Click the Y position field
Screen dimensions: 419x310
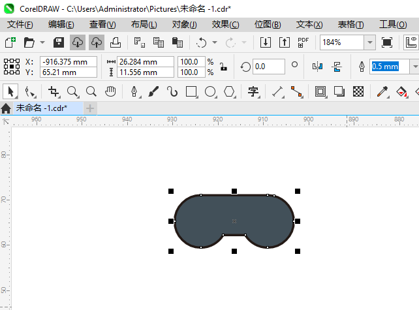coord(69,72)
